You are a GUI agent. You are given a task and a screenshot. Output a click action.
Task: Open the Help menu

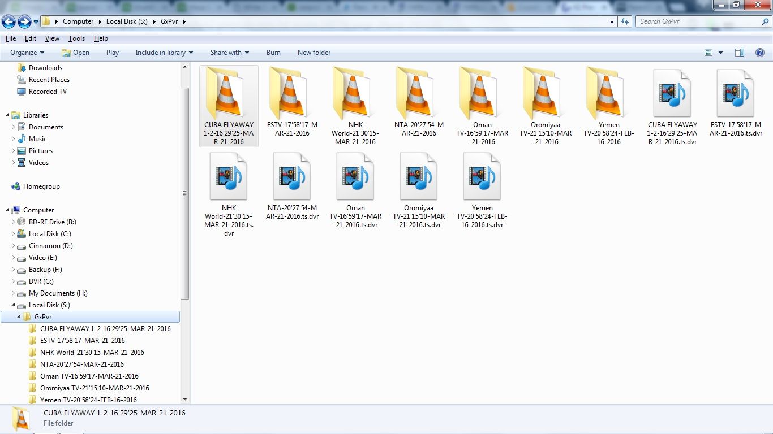coord(101,38)
